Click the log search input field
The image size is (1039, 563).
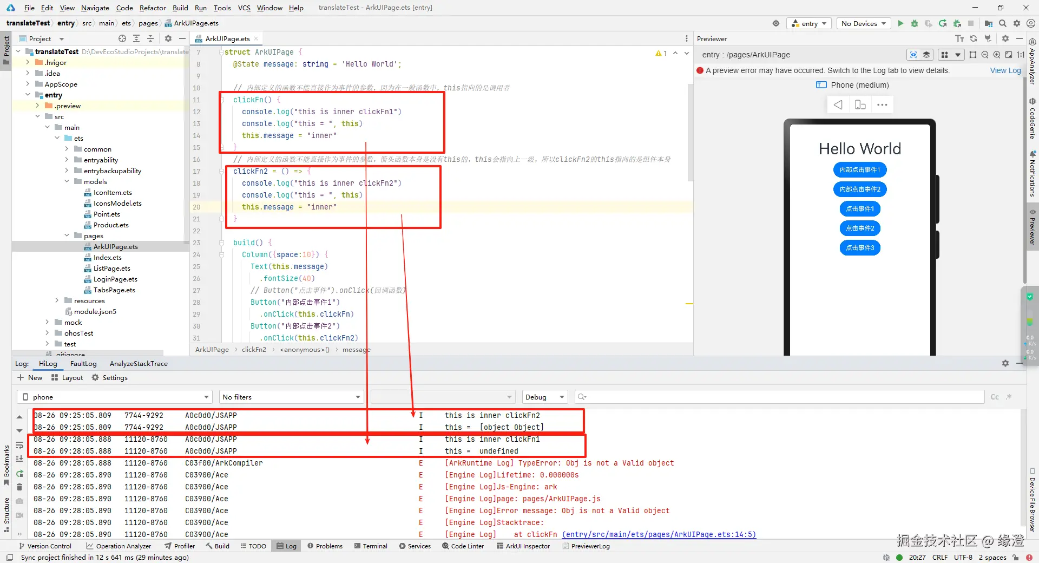point(779,397)
